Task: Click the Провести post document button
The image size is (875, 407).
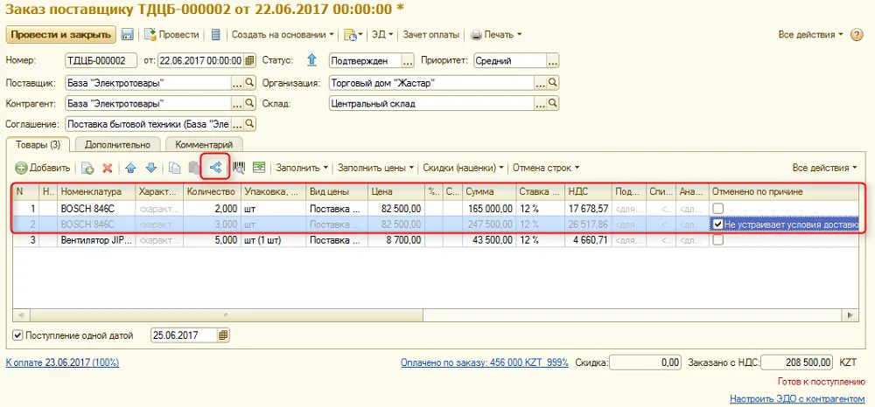Action: 171,35
